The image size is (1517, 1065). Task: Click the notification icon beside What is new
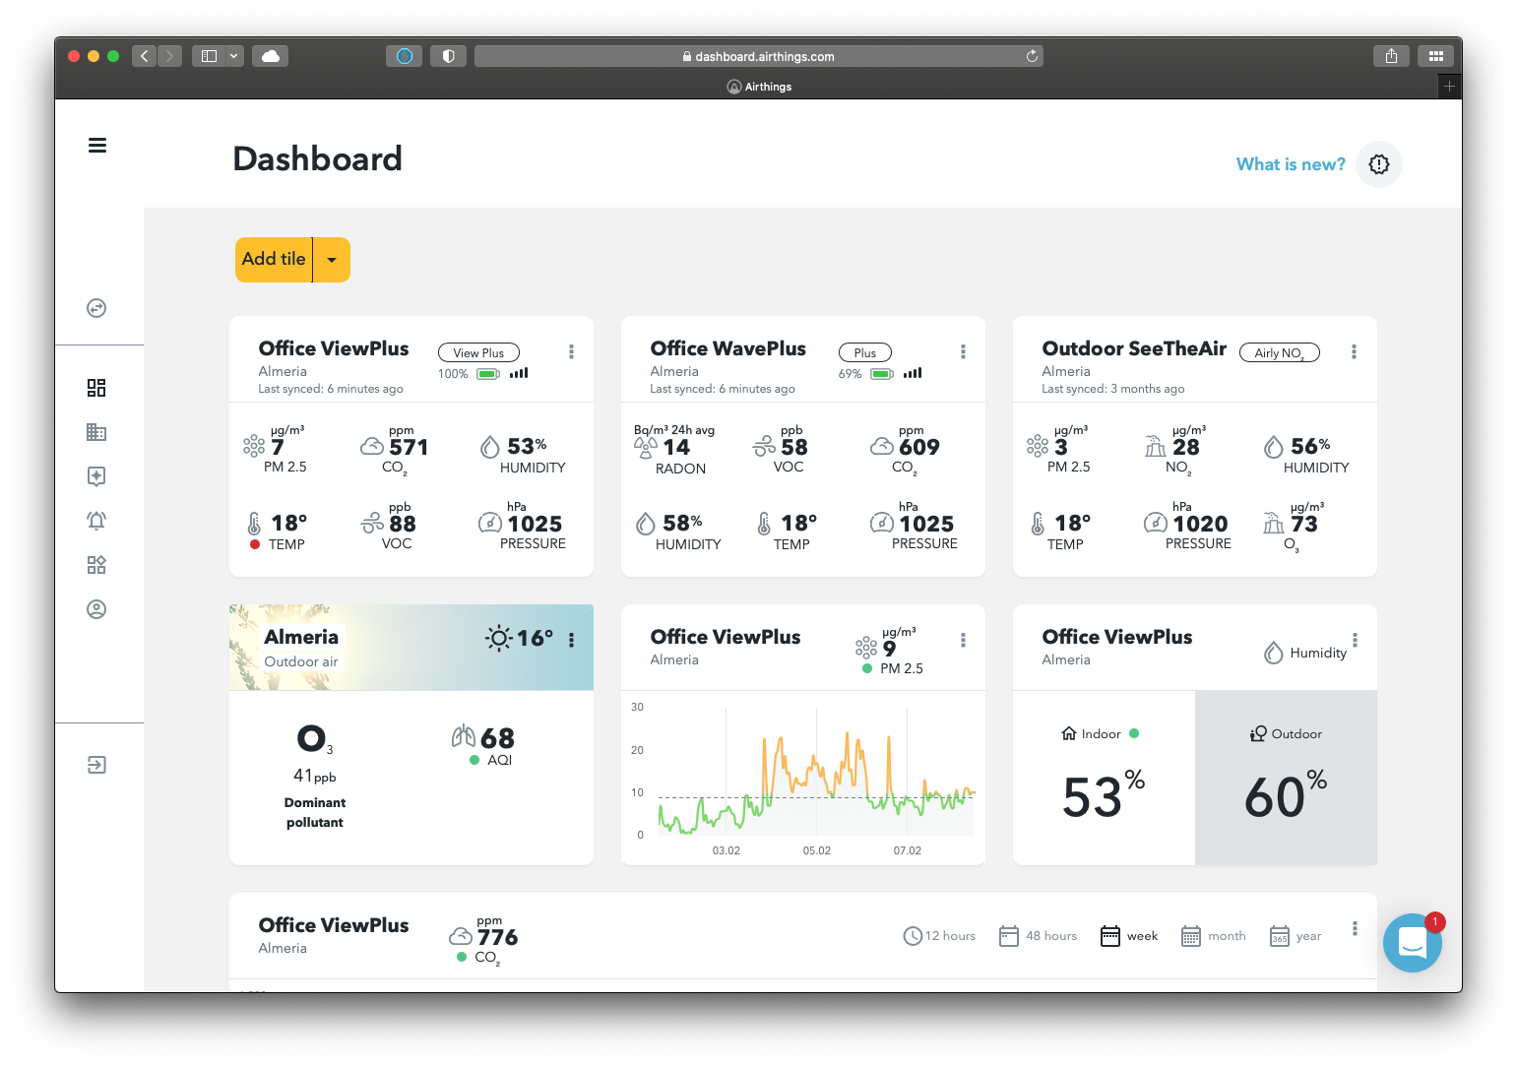(1378, 164)
